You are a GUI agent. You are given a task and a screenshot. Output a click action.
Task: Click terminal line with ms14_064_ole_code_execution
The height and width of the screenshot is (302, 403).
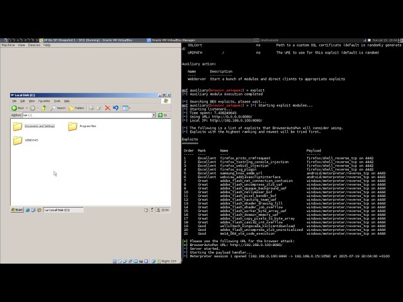pos(285,233)
